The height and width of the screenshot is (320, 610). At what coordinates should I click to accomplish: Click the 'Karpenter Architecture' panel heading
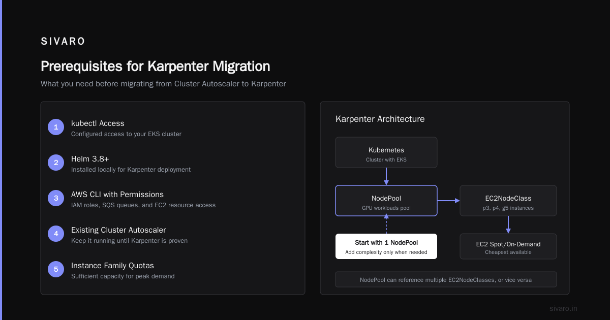pyautogui.click(x=380, y=119)
